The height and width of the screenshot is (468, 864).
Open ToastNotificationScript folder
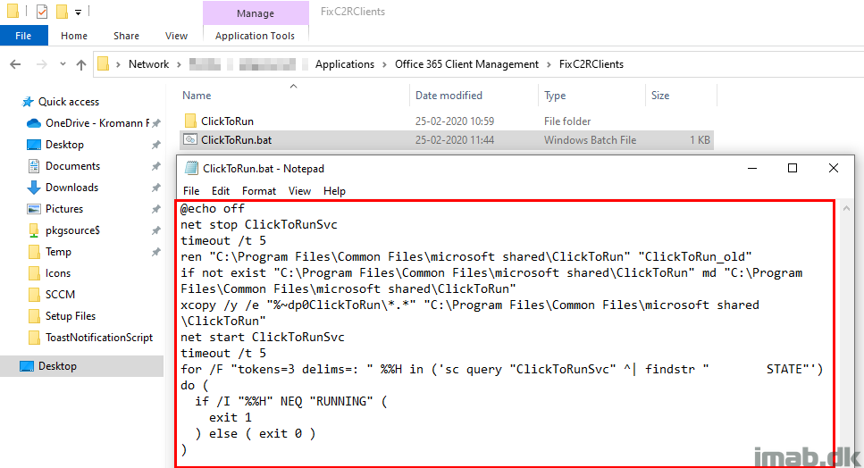(99, 338)
